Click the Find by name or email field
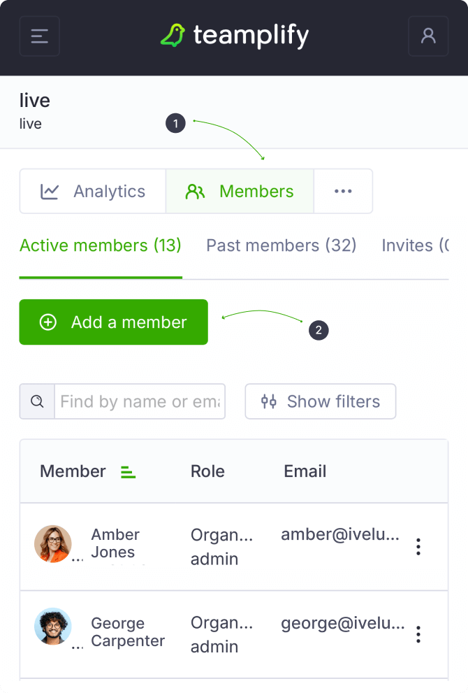Screen dimensions: 468x693 pos(140,401)
